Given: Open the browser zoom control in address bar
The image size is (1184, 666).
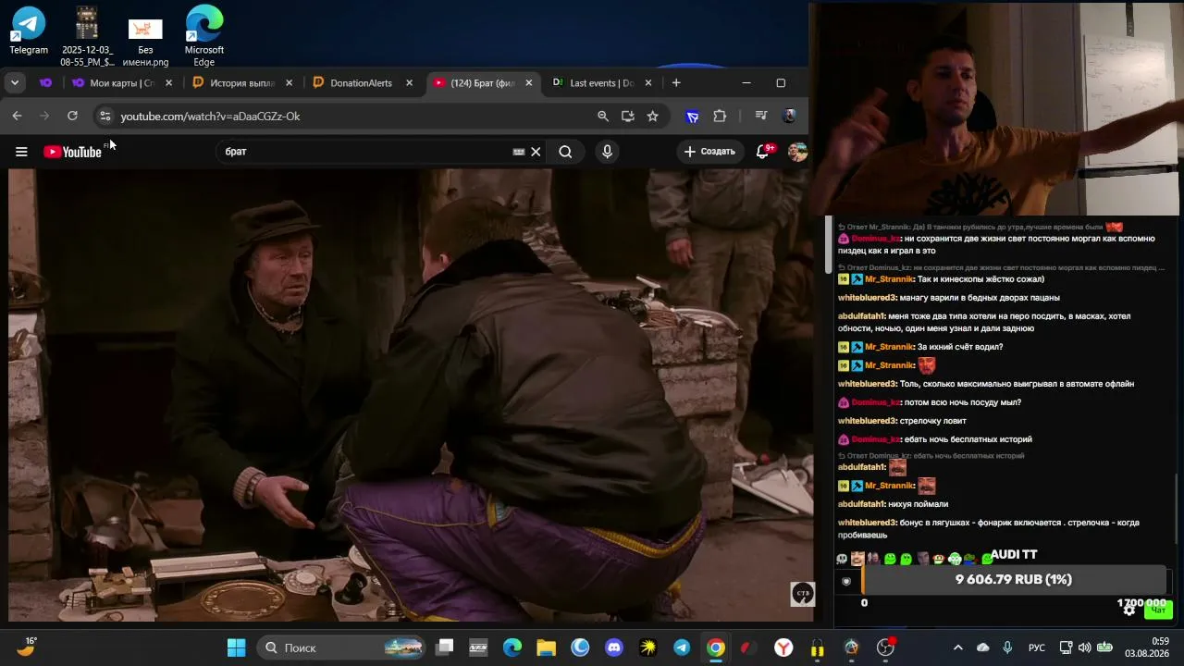Looking at the screenshot, I should (x=603, y=116).
